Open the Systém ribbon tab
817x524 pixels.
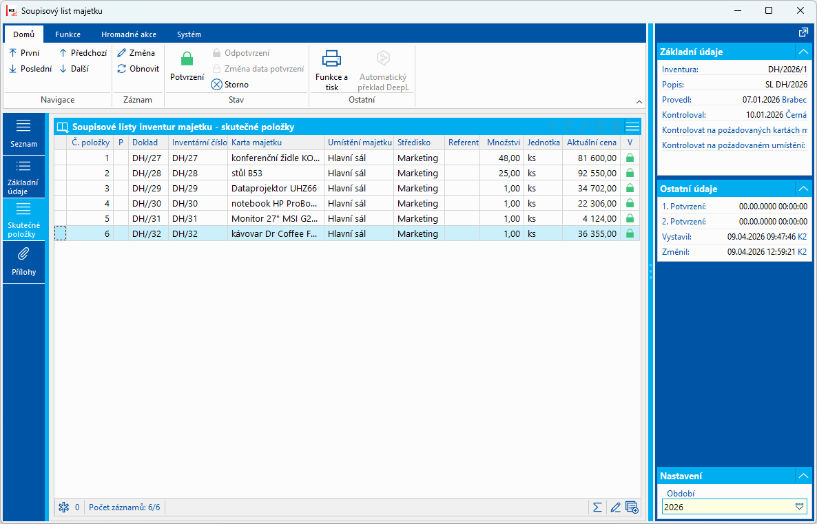189,34
